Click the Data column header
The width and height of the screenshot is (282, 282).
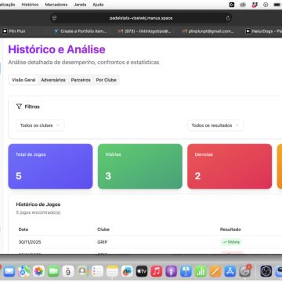pyautogui.click(x=23, y=230)
